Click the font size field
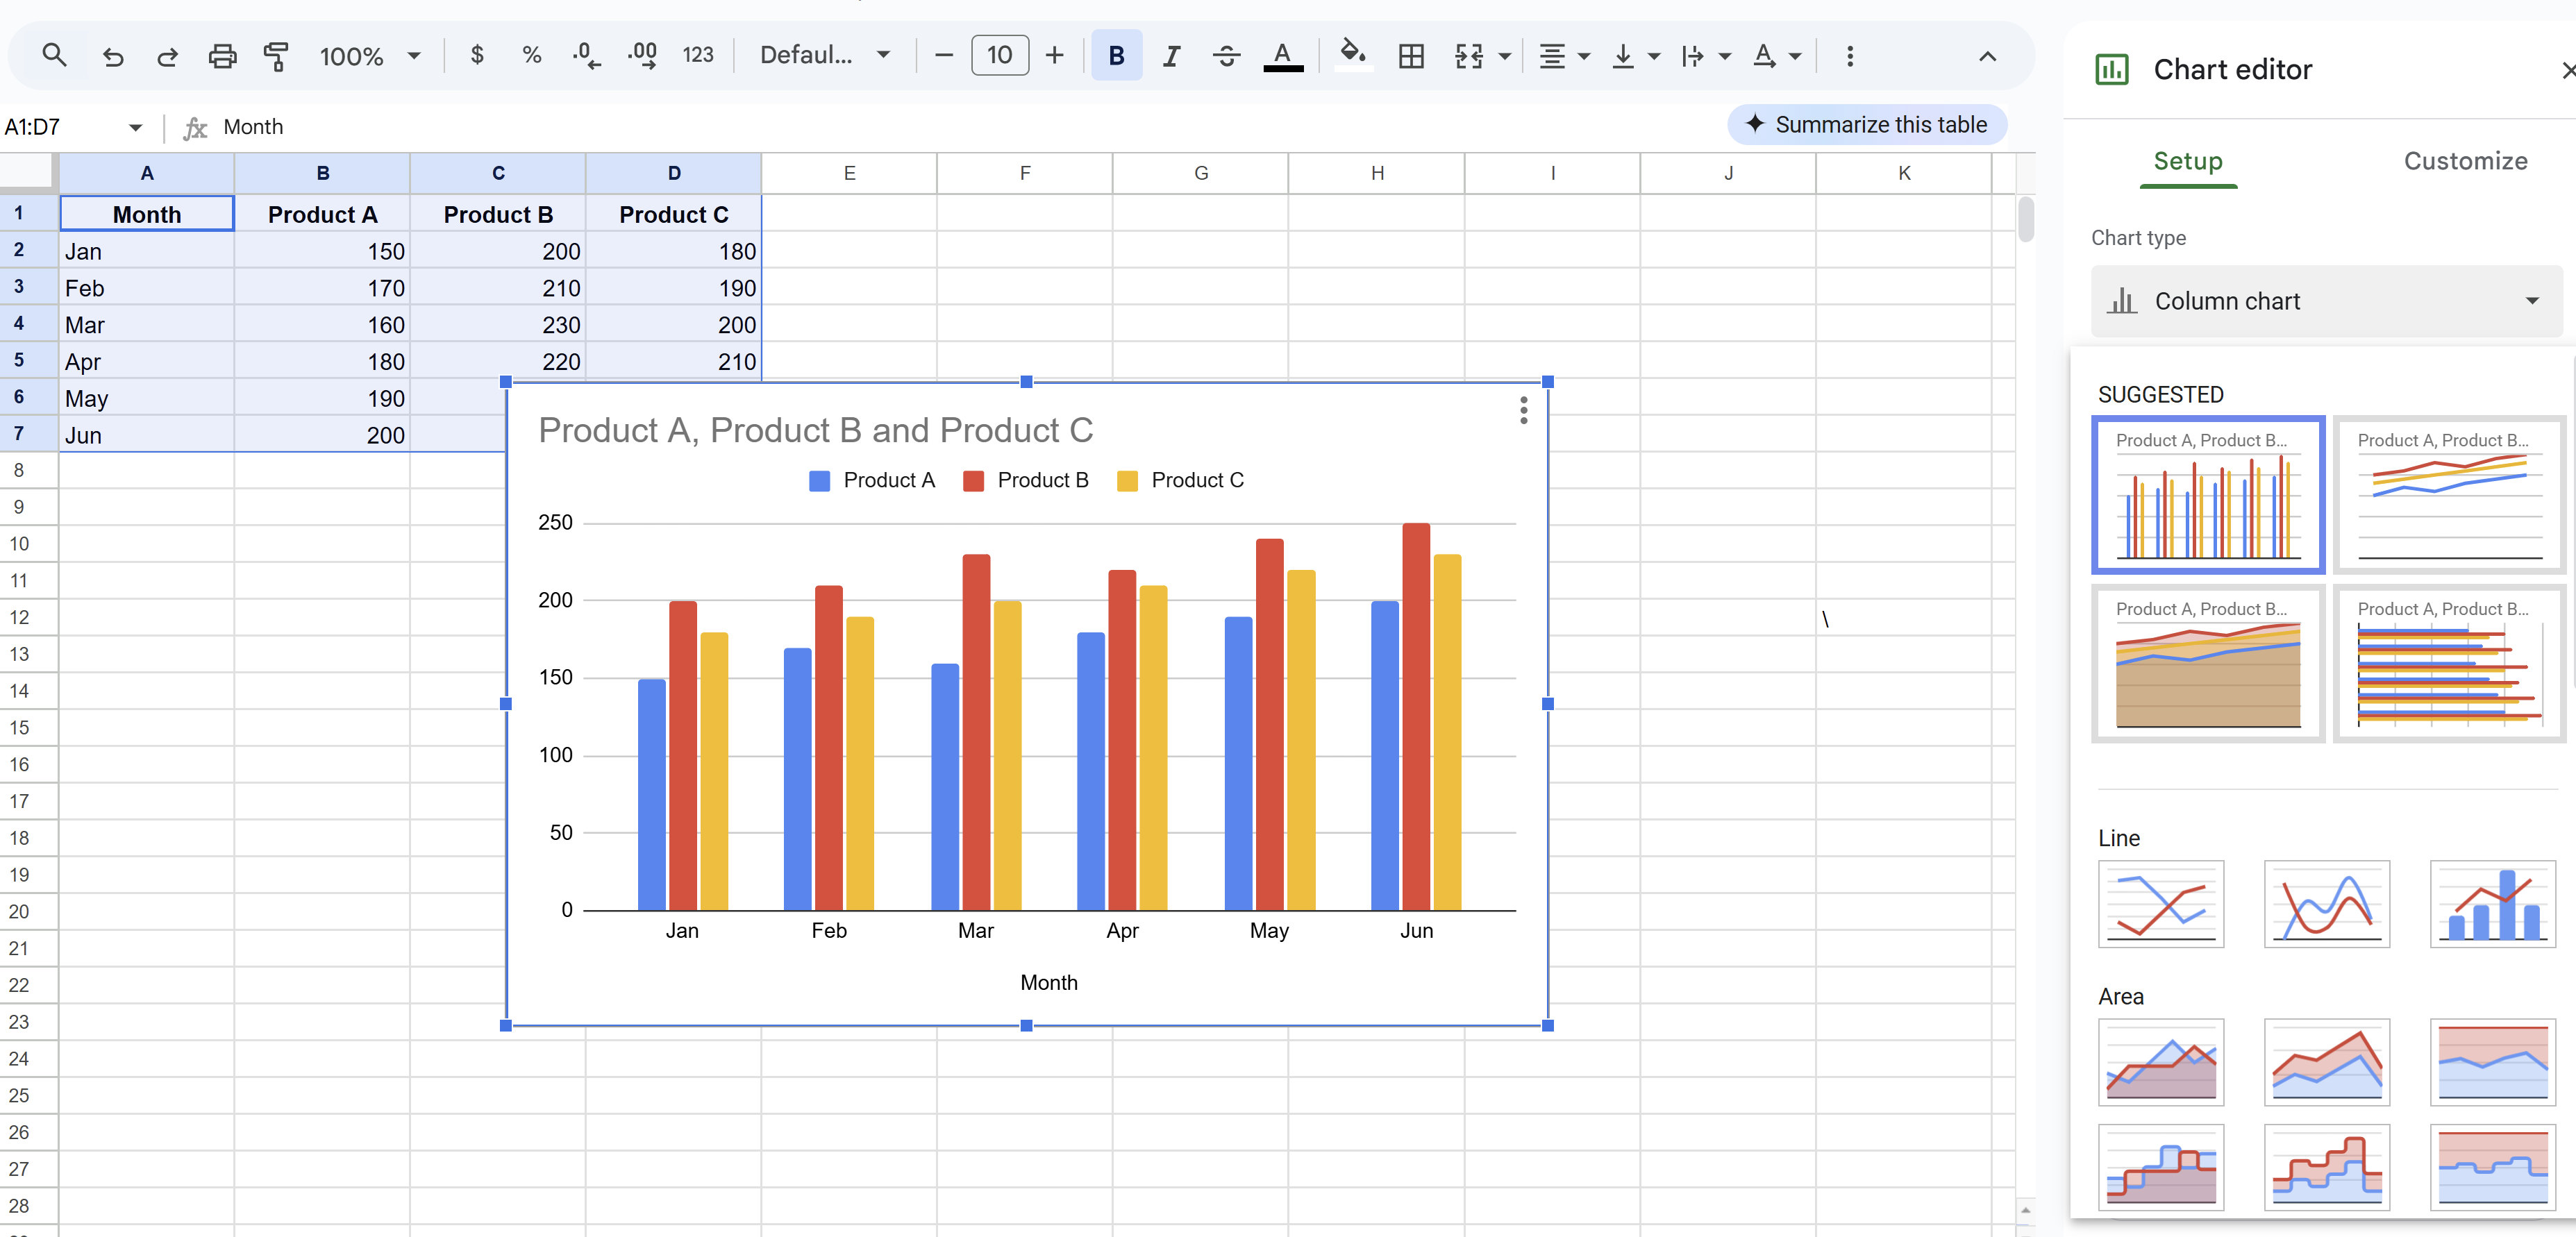The width and height of the screenshot is (2576, 1237). point(999,55)
